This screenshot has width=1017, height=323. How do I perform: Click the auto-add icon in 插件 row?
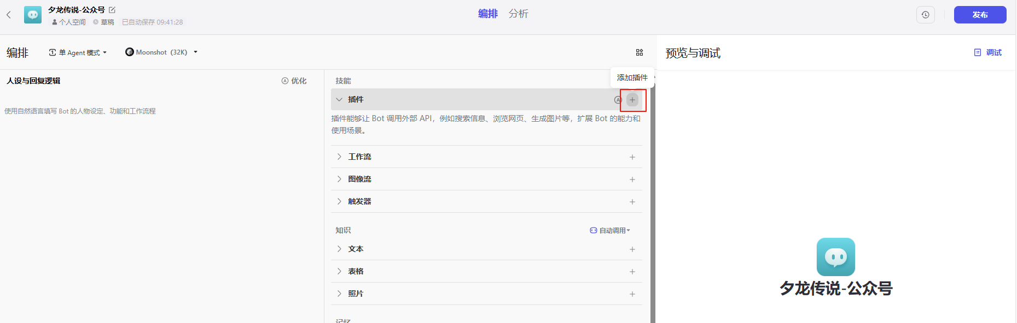[618, 100]
